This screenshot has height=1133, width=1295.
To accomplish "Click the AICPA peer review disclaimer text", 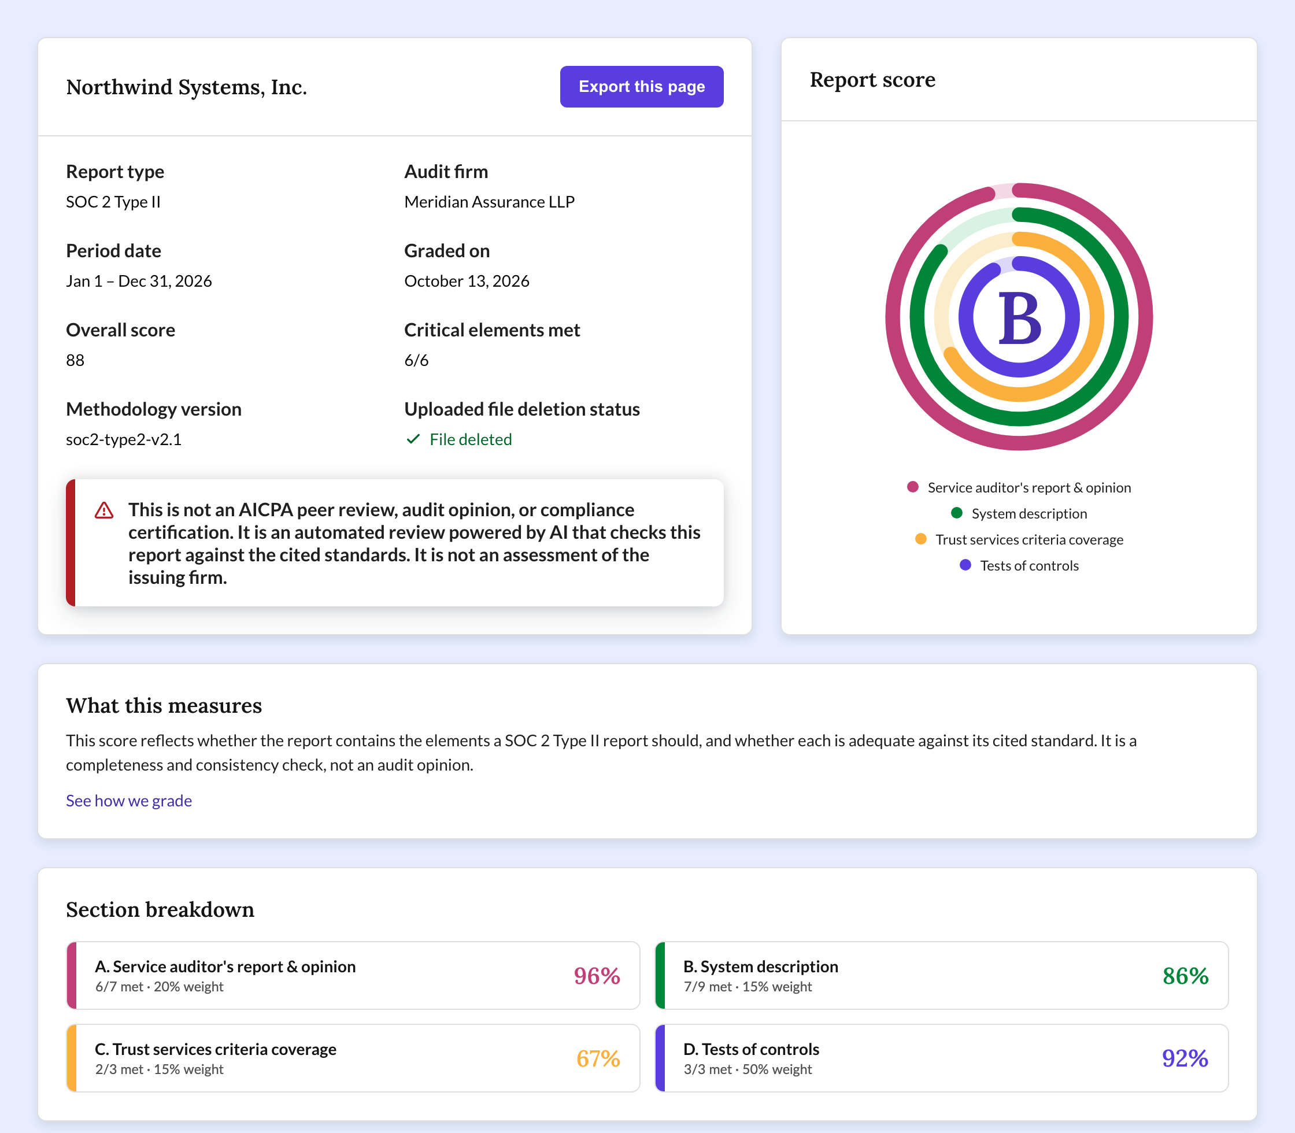I will pyautogui.click(x=414, y=543).
